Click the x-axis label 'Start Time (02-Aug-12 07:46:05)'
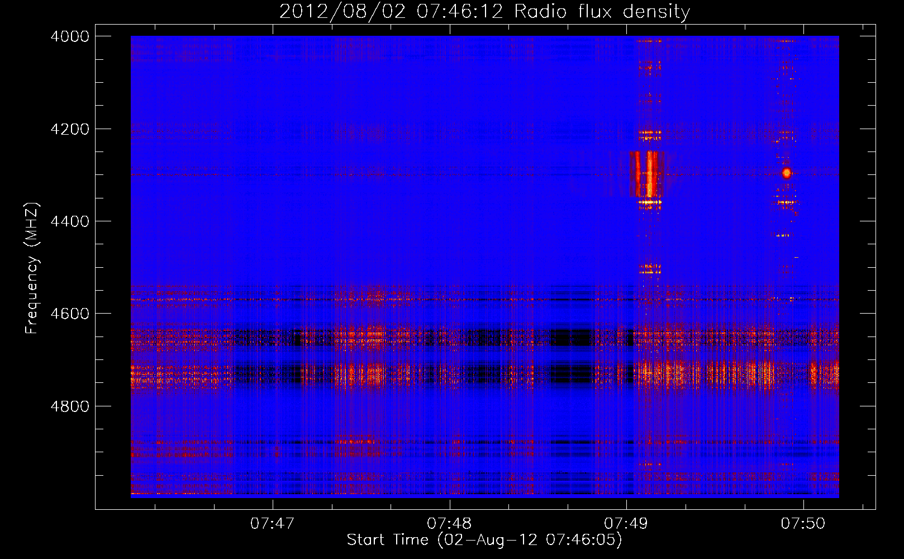Screen dimensions: 904x559 coord(484,540)
